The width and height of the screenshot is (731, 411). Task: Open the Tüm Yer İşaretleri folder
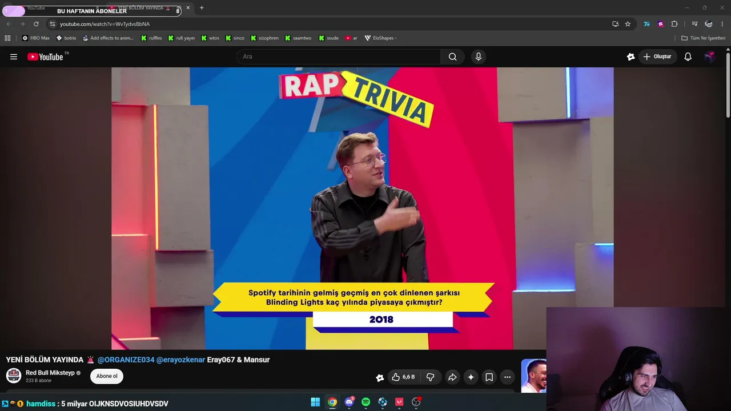point(704,38)
